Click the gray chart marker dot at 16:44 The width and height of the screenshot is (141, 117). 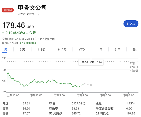click(91, 85)
